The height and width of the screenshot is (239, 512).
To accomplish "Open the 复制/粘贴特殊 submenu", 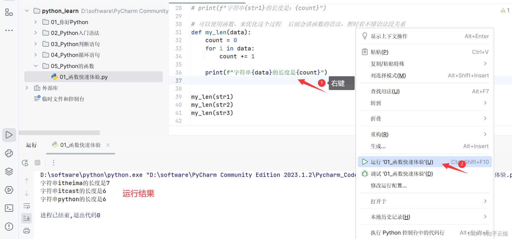I will [x=425, y=64].
